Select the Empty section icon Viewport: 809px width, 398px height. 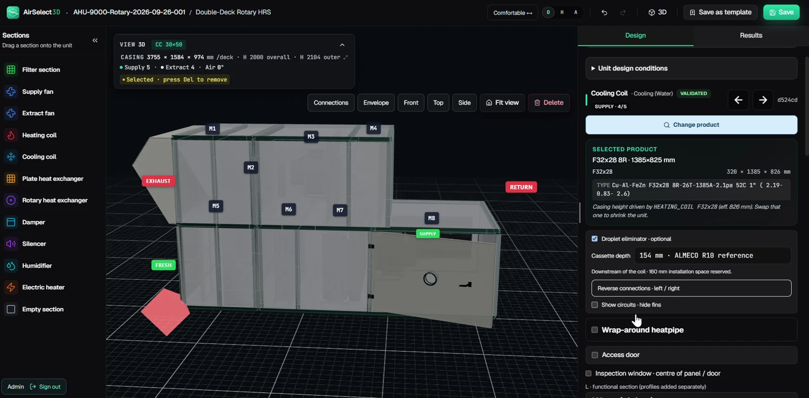tap(11, 309)
